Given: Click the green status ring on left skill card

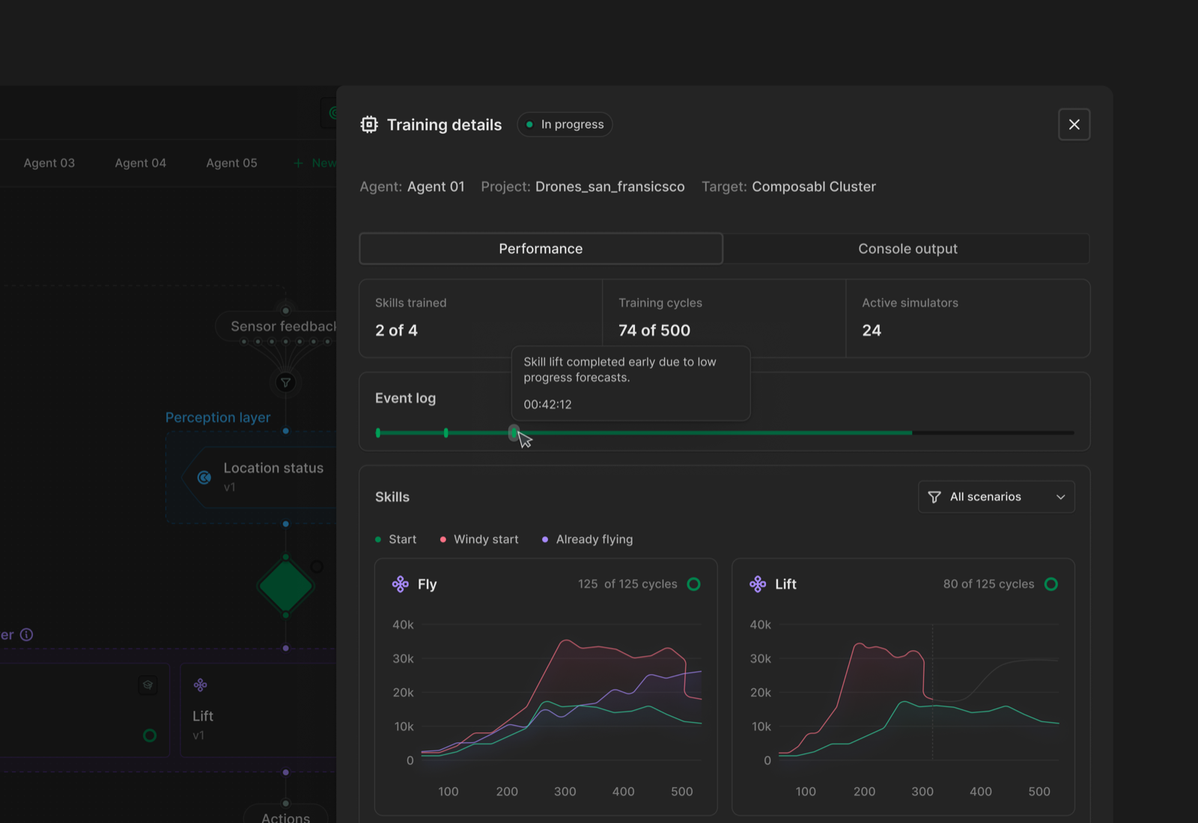Looking at the screenshot, I should coord(150,735).
